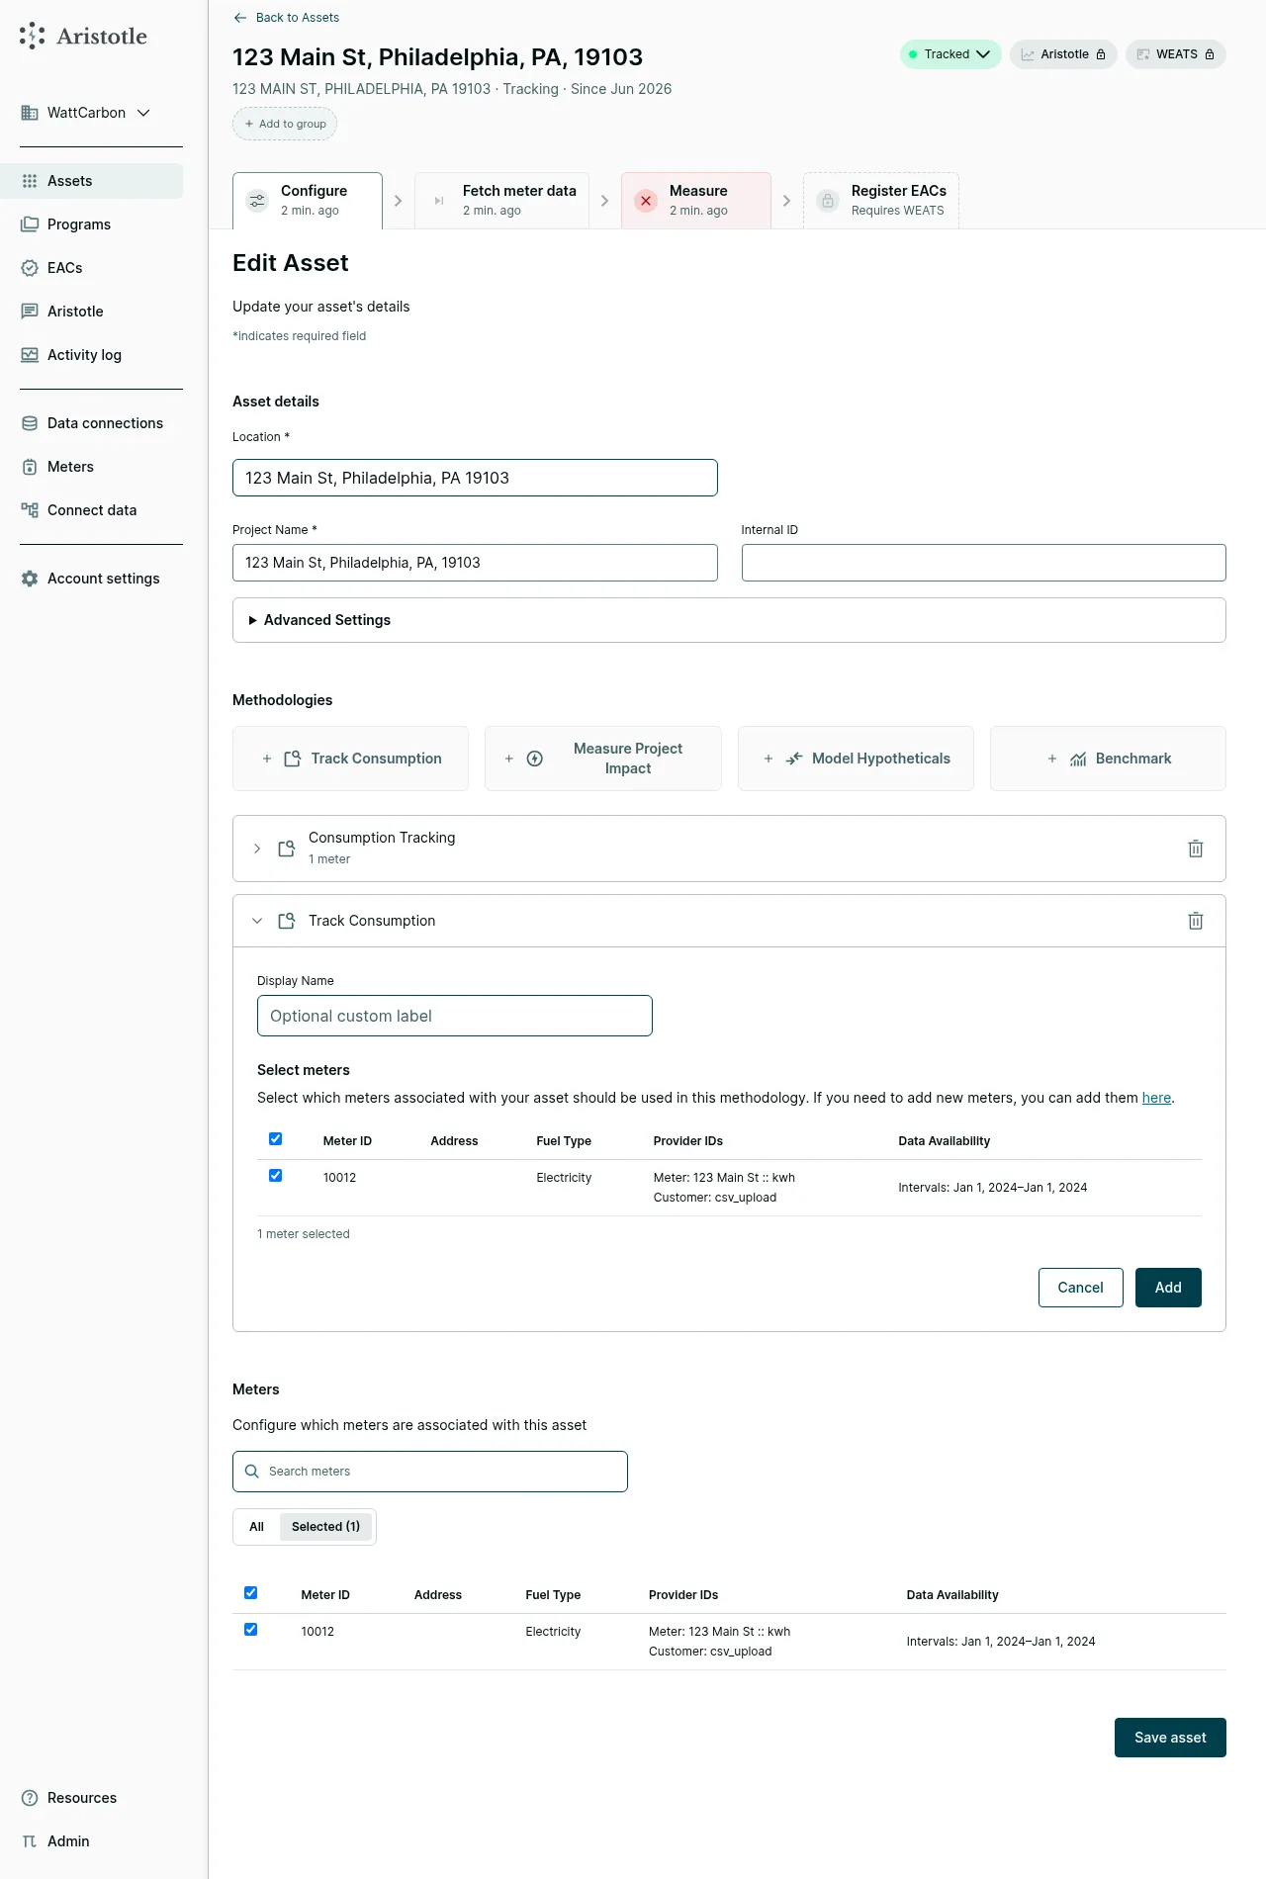Viewport: 1266px width, 1879px height.
Task: Select the Measure step tab
Action: pos(696,201)
